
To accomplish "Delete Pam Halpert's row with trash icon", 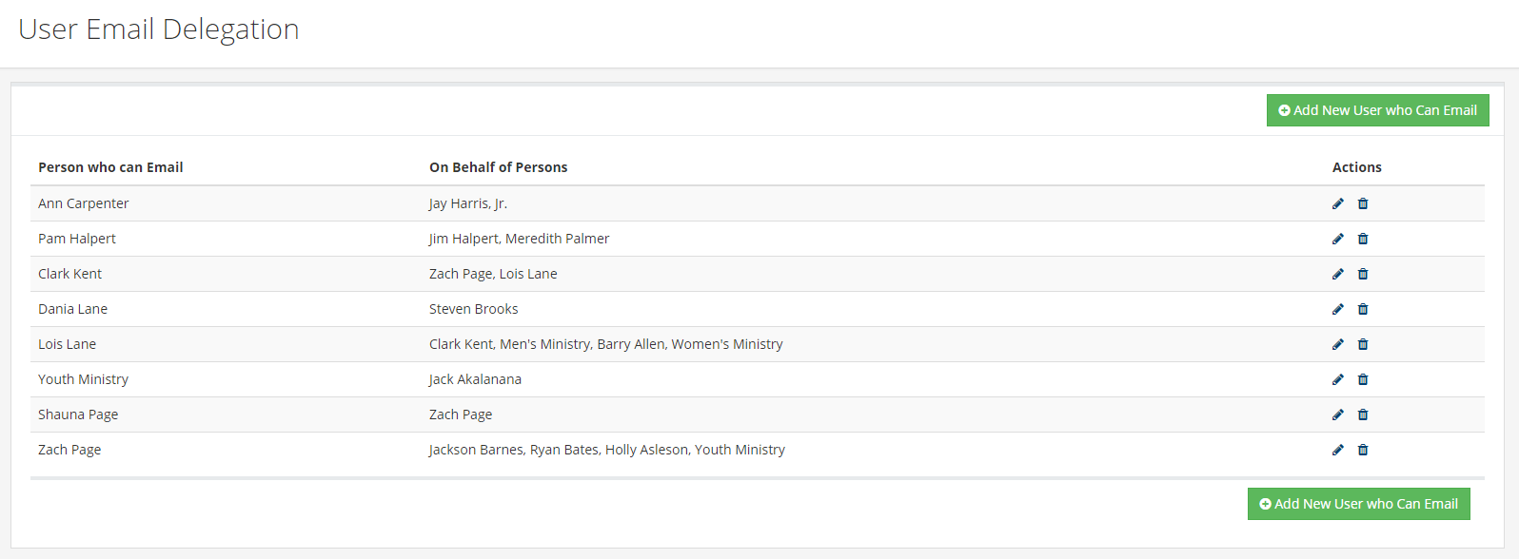I will [x=1363, y=239].
